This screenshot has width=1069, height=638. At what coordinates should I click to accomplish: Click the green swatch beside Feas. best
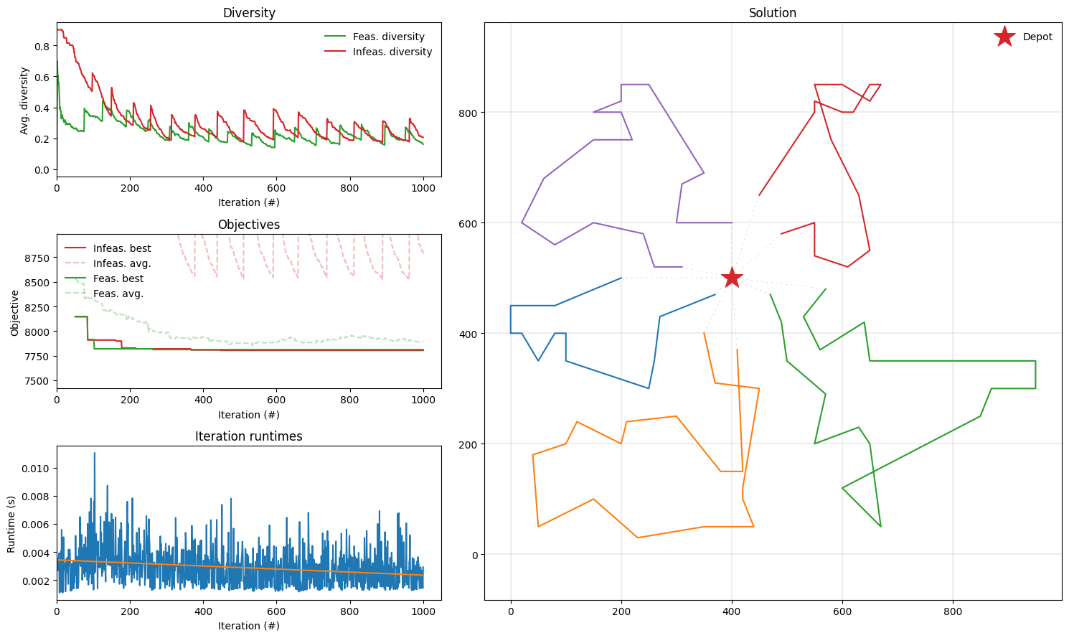point(75,278)
